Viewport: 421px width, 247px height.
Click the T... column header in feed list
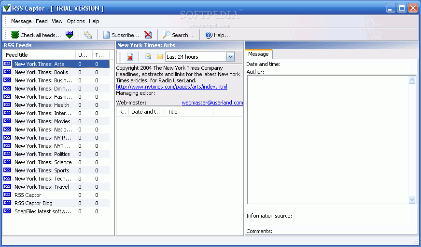101,55
